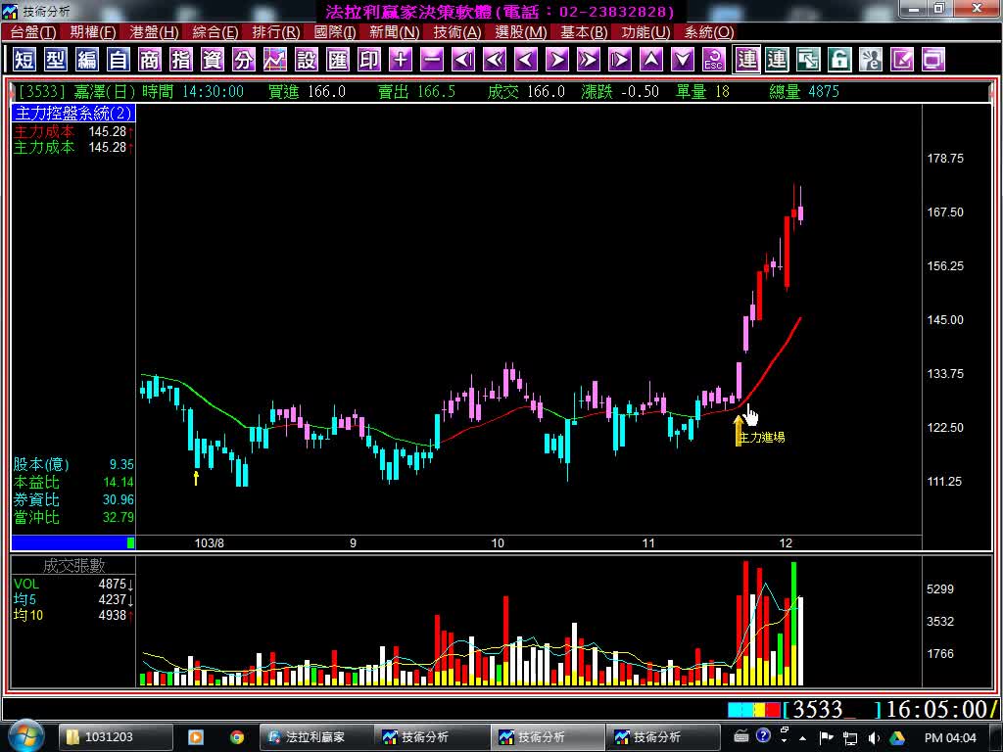Click the 當沖比 32.79 row
The width and height of the screenshot is (1003, 752).
72,517
